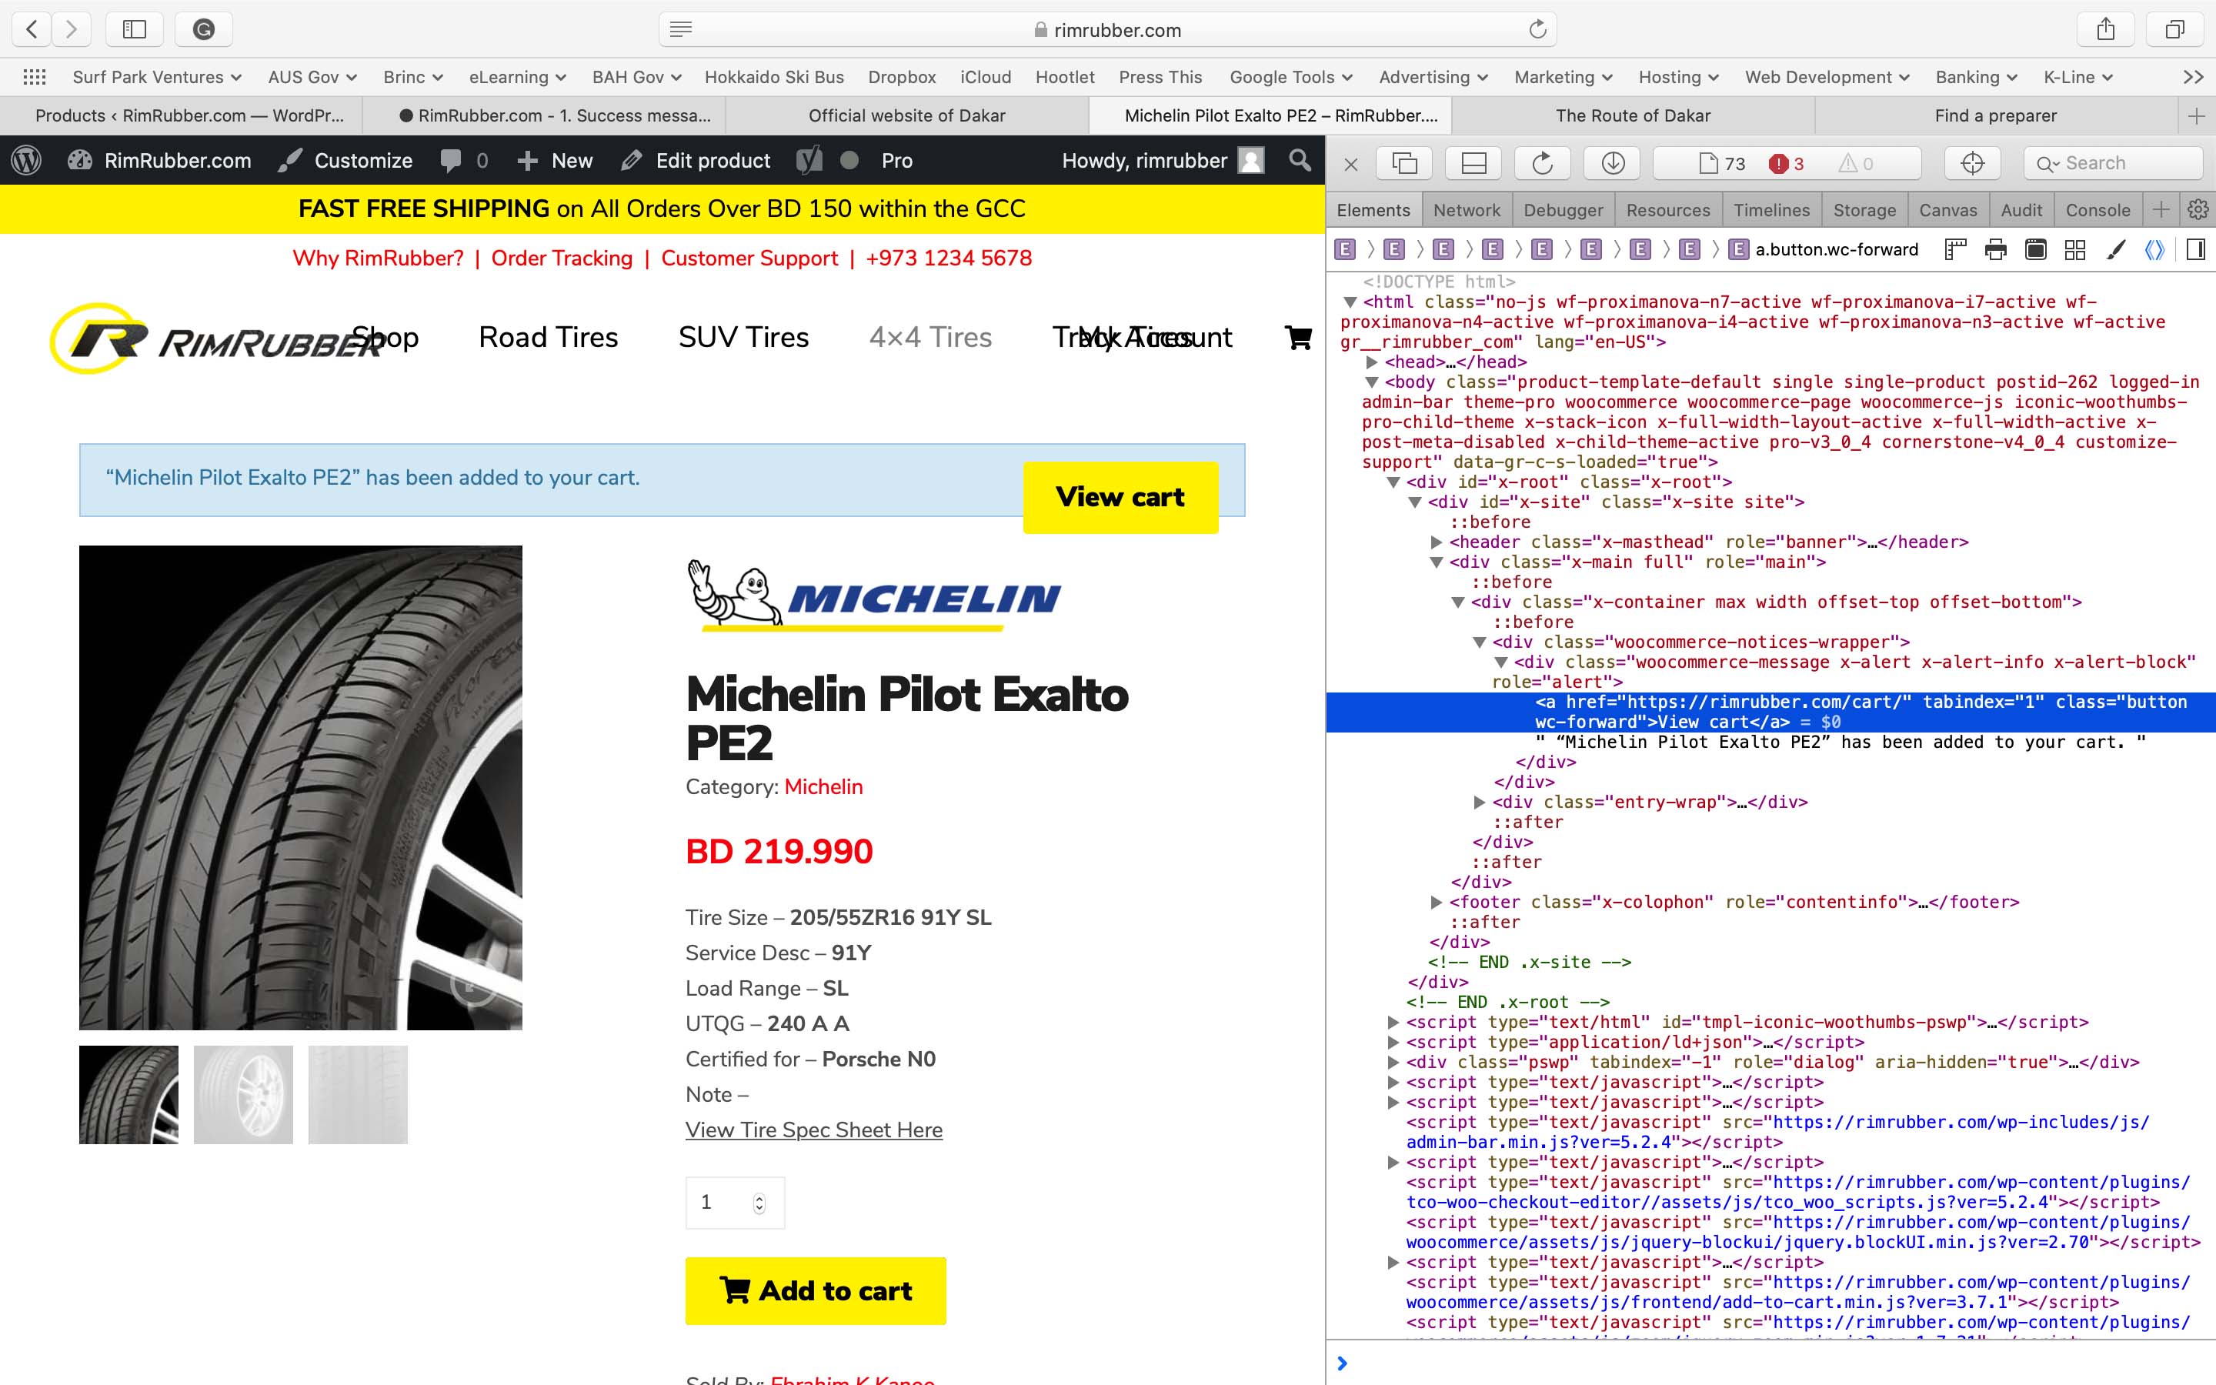Open Web Inspector settings gear
2216x1385 pixels.
pos(2198,210)
